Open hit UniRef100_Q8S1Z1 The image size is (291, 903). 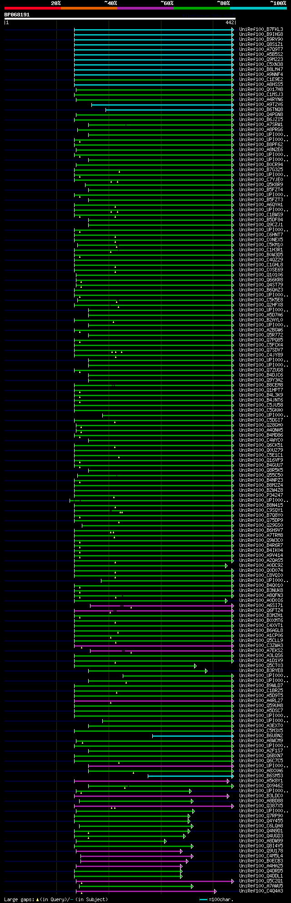click(261, 45)
